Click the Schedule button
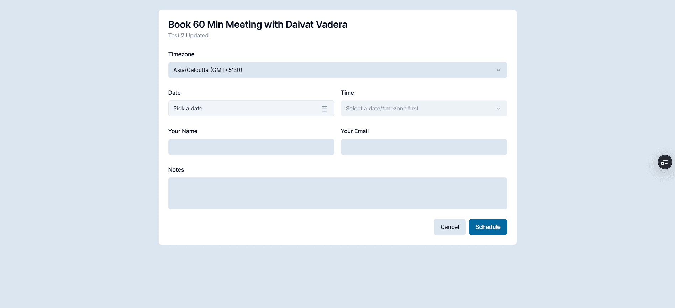The image size is (675, 308). coord(487,227)
